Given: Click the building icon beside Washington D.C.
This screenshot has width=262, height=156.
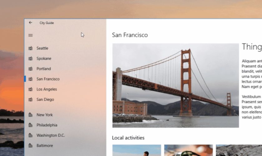Looking at the screenshot, I should pyautogui.click(x=31, y=135).
